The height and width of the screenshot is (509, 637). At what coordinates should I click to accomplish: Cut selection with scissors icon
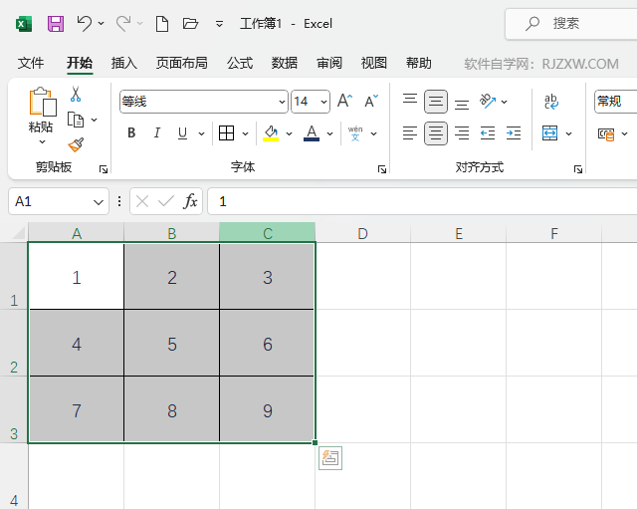coord(76,94)
